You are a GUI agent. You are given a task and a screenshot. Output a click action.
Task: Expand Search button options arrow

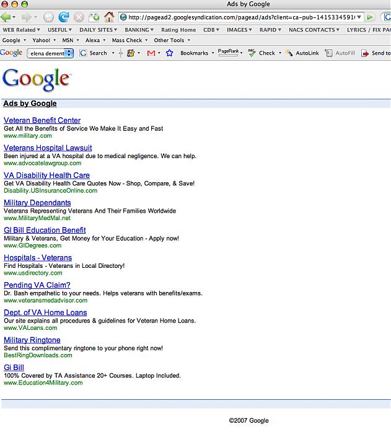(113, 53)
